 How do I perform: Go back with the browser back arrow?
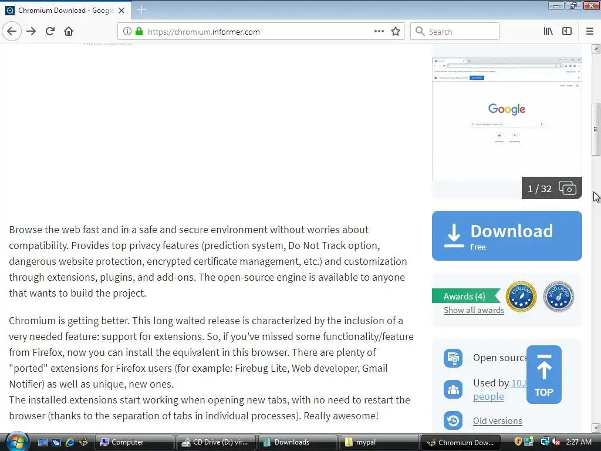pyautogui.click(x=12, y=31)
